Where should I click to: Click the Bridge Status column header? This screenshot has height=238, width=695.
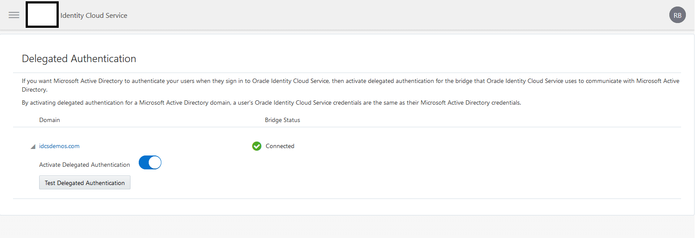click(282, 120)
